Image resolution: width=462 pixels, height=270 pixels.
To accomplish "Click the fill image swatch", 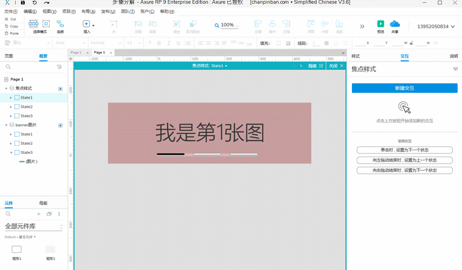I will pos(288,43).
